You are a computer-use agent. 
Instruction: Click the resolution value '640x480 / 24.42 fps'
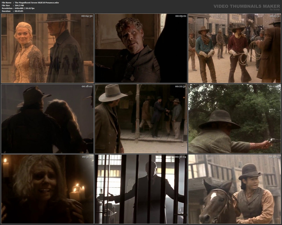(24, 8)
